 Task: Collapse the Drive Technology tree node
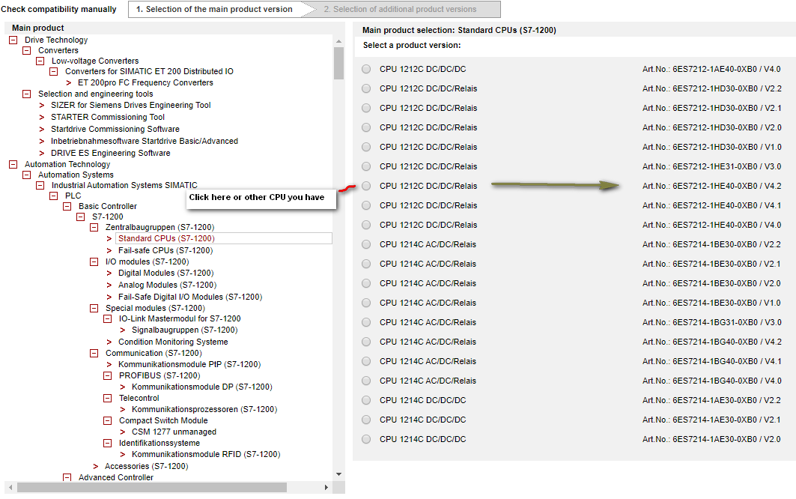(x=13, y=40)
